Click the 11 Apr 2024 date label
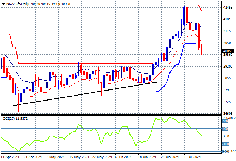Screen dimensions: 236x161 (10, 157)
